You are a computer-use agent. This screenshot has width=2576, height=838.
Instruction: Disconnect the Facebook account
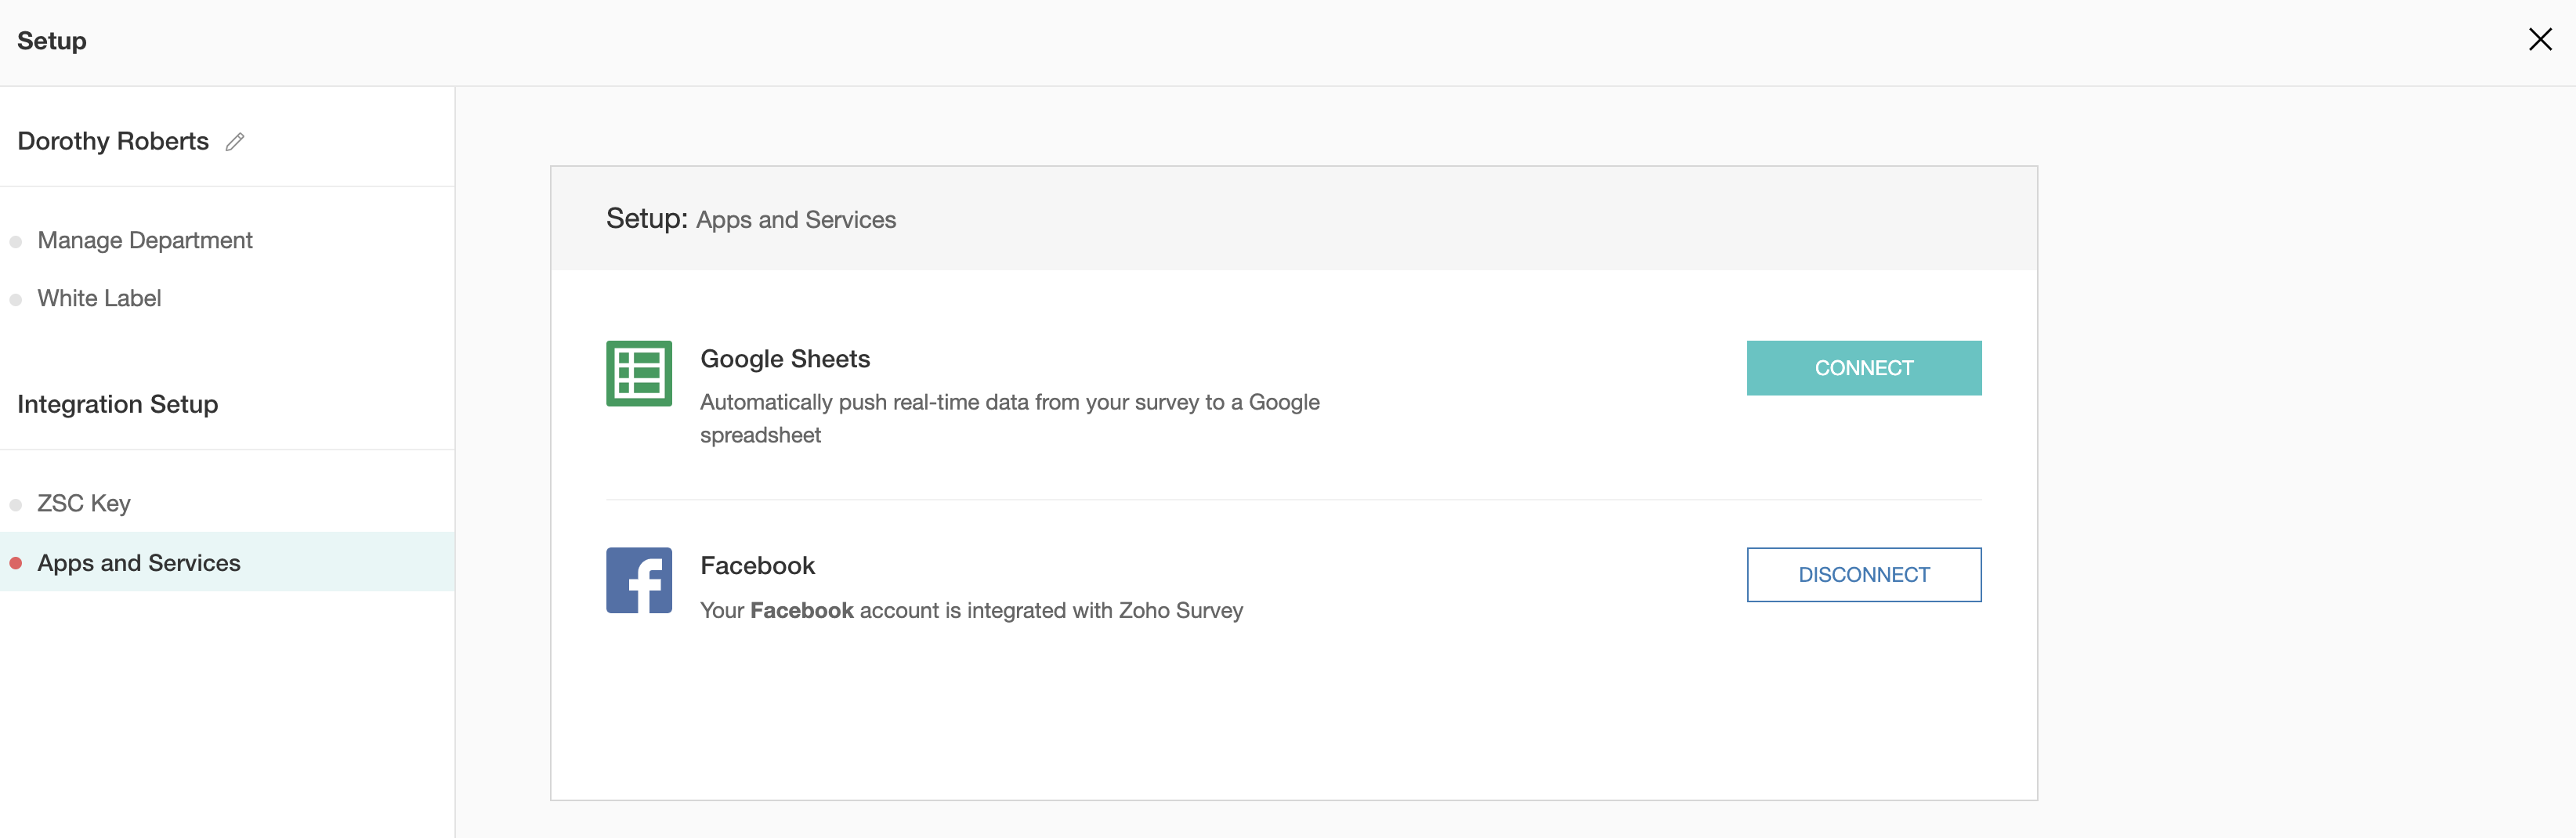click(x=1863, y=575)
